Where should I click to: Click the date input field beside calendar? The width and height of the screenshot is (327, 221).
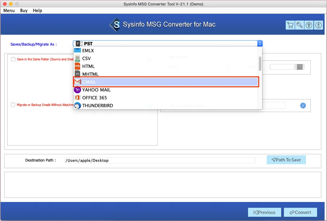[282, 67]
